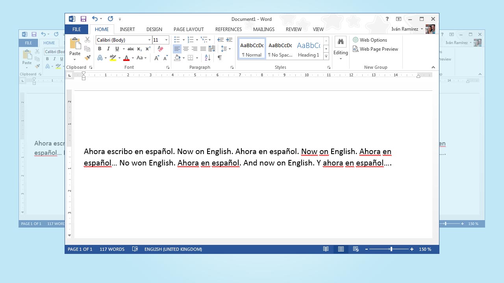Open the MAILINGS ribbon tab

coord(263,29)
